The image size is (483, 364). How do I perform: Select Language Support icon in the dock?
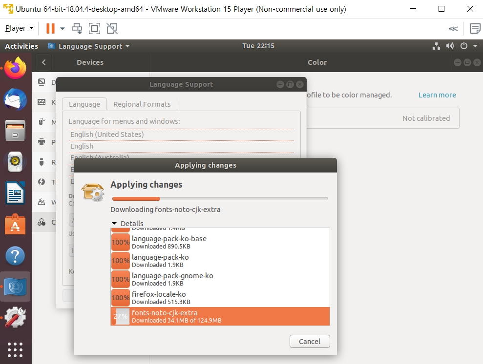click(x=15, y=287)
